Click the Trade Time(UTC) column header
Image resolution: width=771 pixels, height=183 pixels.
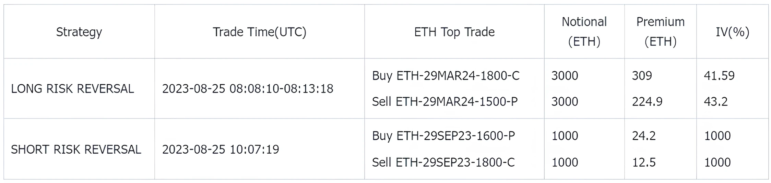coord(259,32)
